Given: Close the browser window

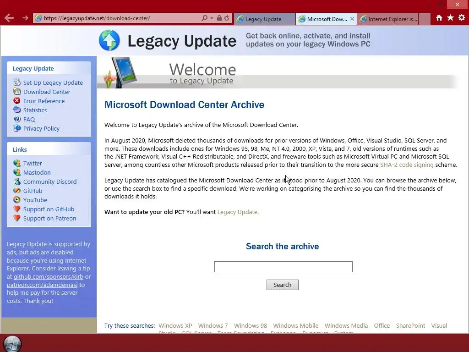Looking at the screenshot, I should point(458,4).
